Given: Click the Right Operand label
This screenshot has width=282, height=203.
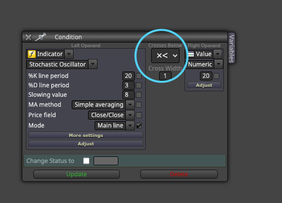Looking at the screenshot, I should coord(204,46).
